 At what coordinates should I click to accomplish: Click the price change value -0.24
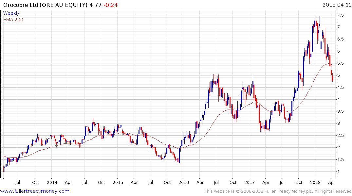pos(110,5)
